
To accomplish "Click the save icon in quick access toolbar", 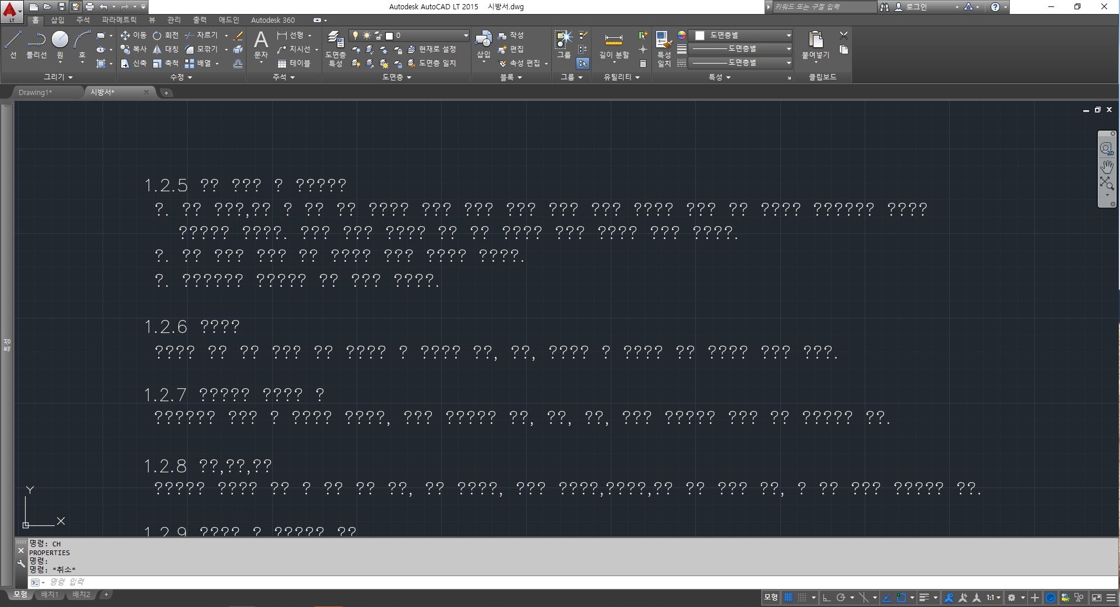I will pyautogui.click(x=61, y=7).
